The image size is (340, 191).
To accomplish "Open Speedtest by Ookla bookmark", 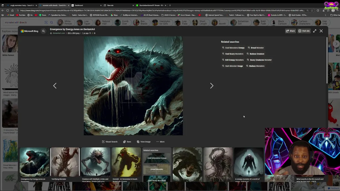I will click(x=57, y=15).
